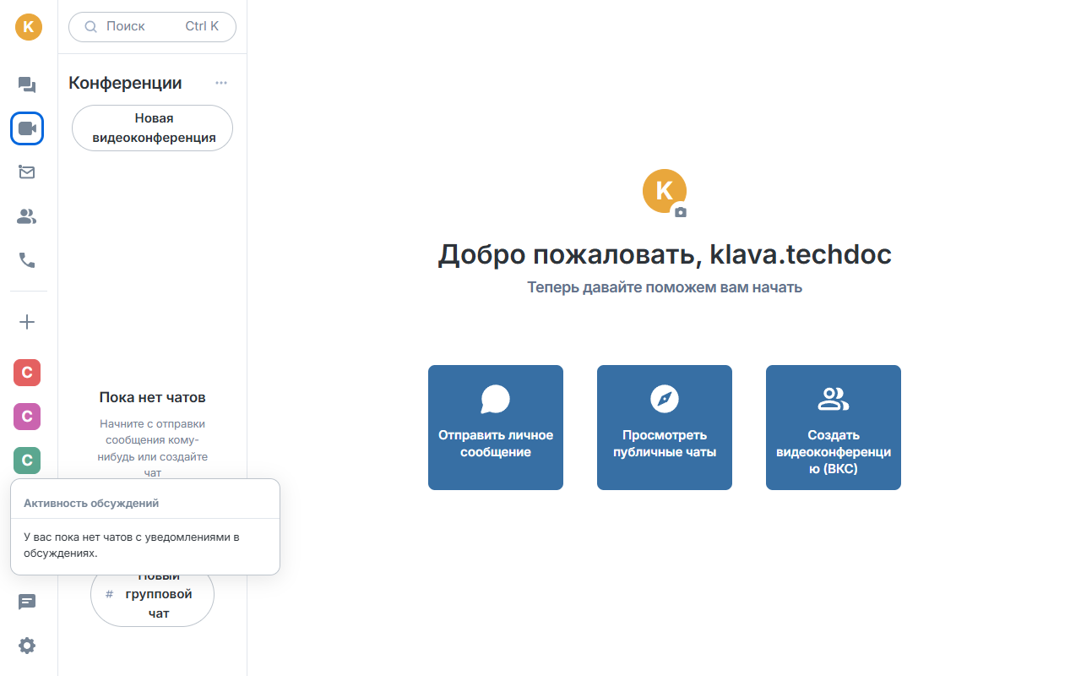Click the large K profile avatar
This screenshot has width=1081, height=676.
coord(665,191)
